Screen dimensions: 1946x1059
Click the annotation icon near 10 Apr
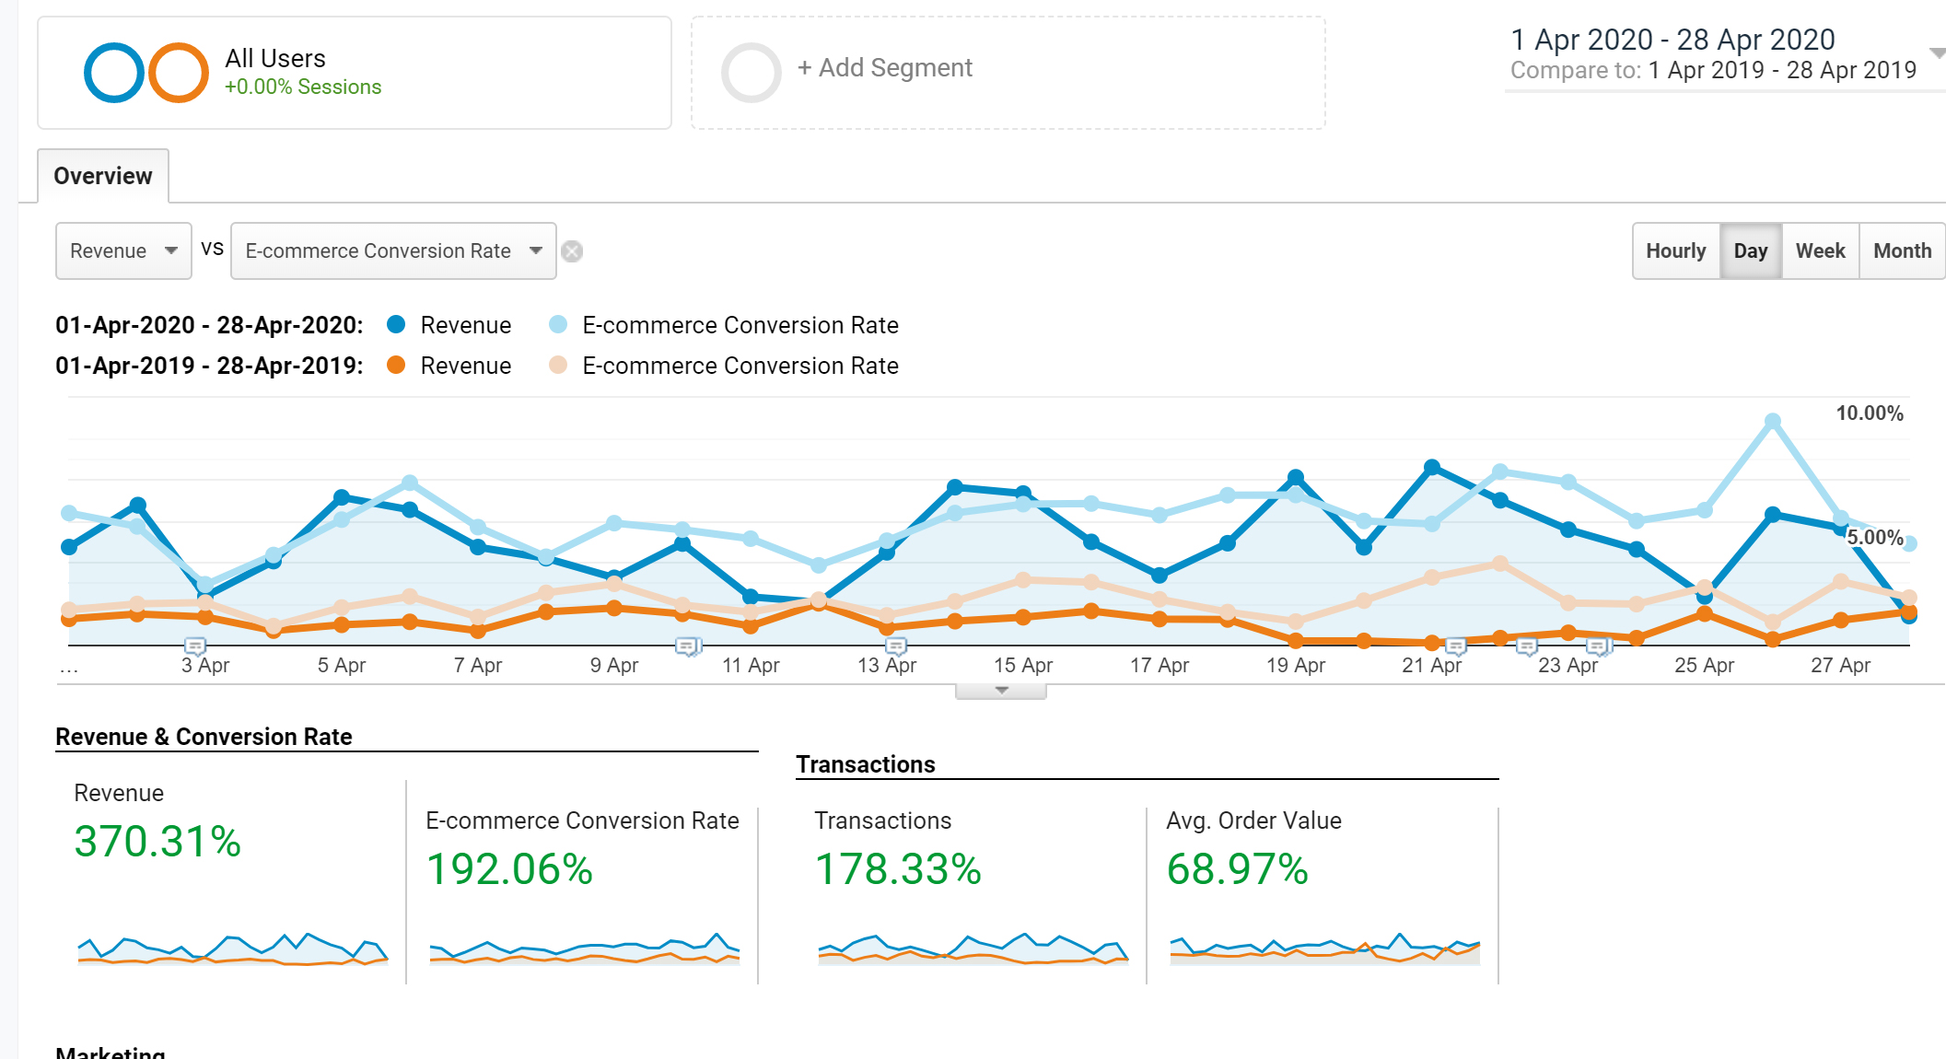coord(687,646)
